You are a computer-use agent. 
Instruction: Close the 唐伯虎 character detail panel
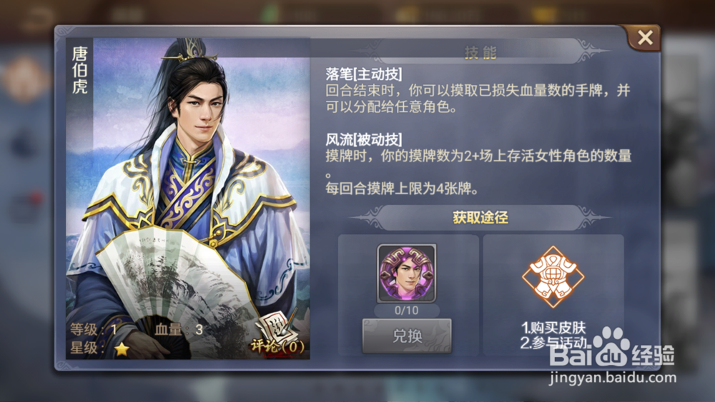click(x=645, y=37)
